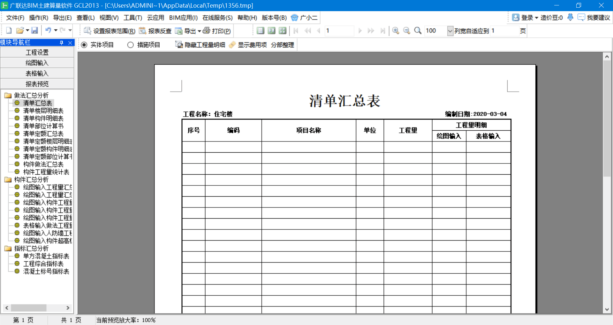Select 单方混凝土指标表 report
Image resolution: width=613 pixels, height=325 pixels.
click(46, 256)
